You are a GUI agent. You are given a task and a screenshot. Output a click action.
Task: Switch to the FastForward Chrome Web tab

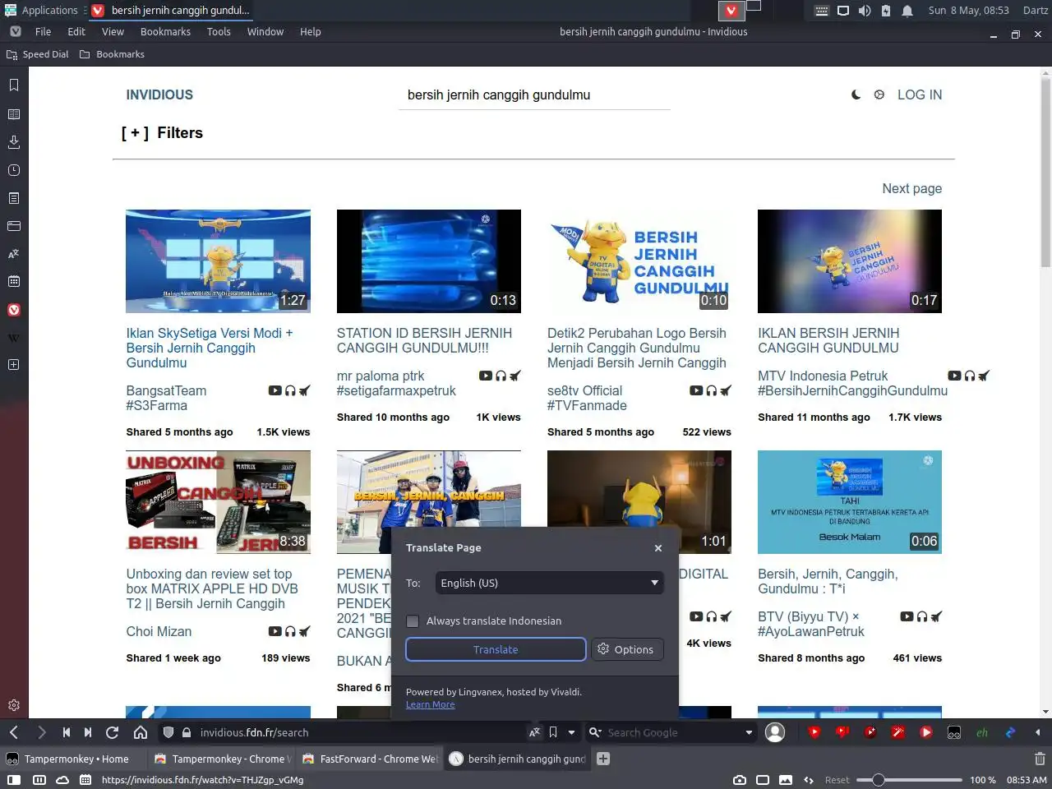pyautogui.click(x=370, y=759)
